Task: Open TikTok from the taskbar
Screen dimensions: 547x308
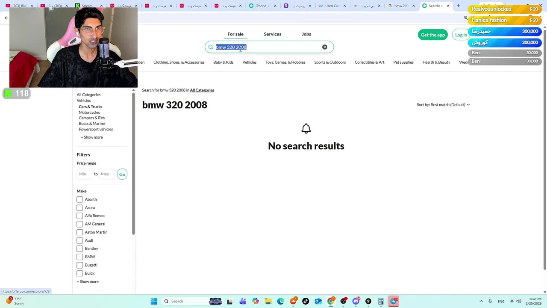Action: [x=306, y=301]
